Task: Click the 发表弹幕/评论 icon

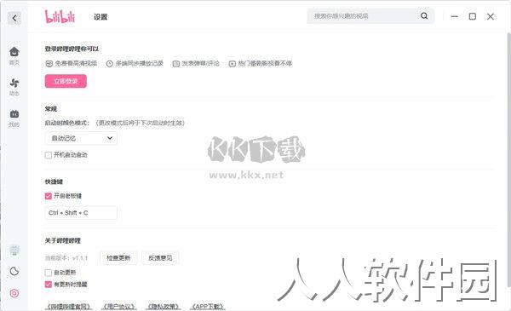Action: pyautogui.click(x=176, y=64)
